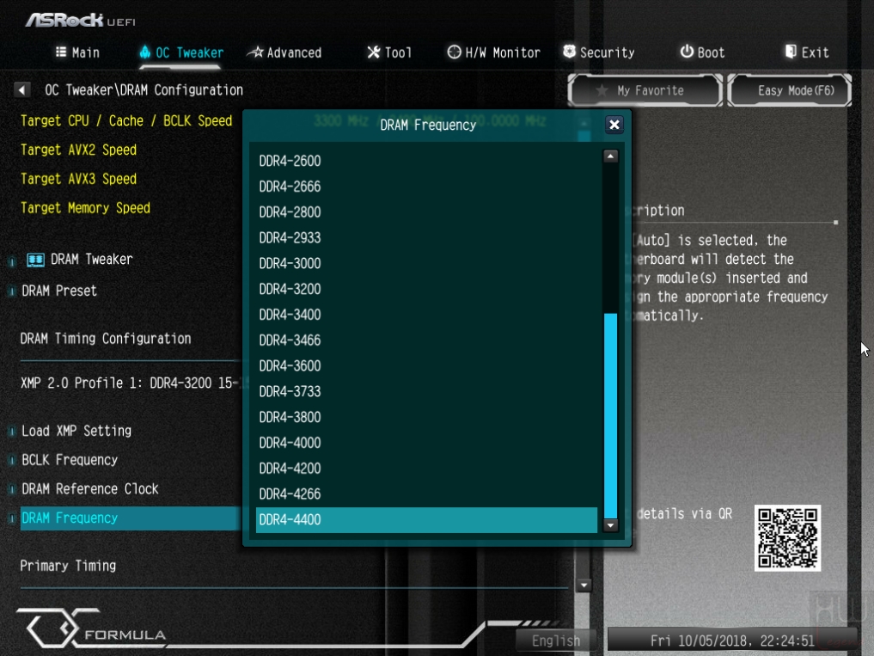Screen dimensions: 874x656
Task: Select DDR4-2600 frequency
Action: tap(426, 161)
